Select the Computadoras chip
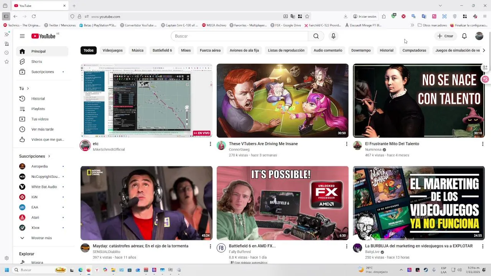Image resolution: width=491 pixels, height=276 pixels. (414, 51)
